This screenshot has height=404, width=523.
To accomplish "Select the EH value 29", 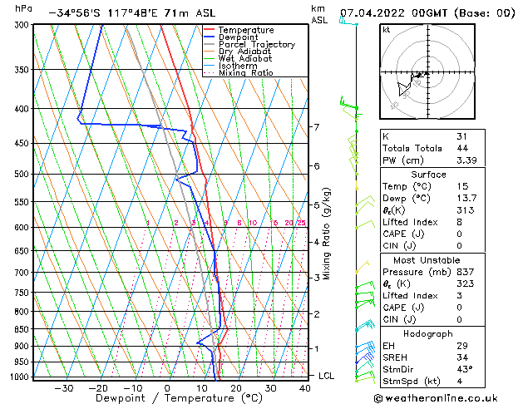I will [462, 346].
